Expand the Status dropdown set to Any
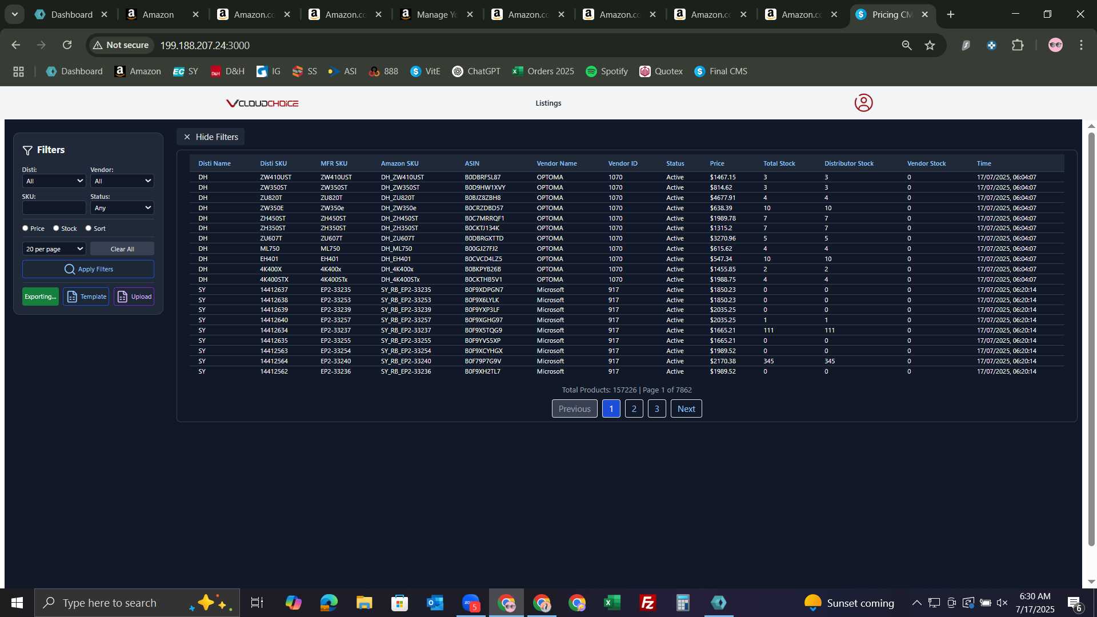 click(122, 208)
